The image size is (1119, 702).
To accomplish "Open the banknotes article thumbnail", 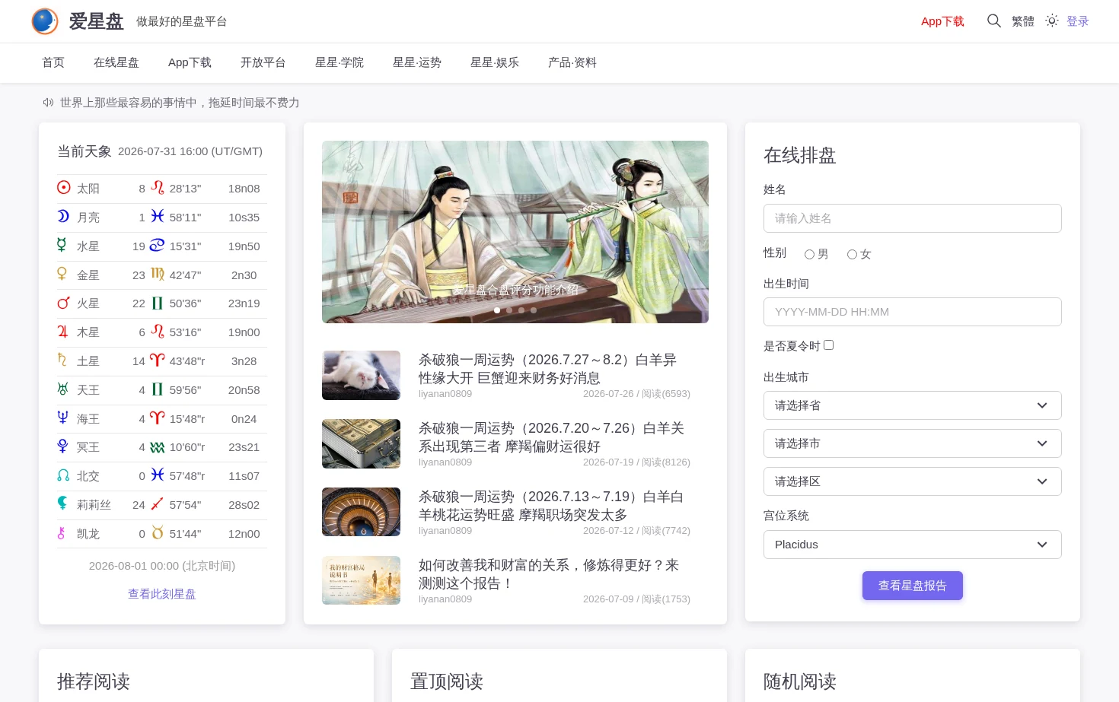I will [361, 443].
